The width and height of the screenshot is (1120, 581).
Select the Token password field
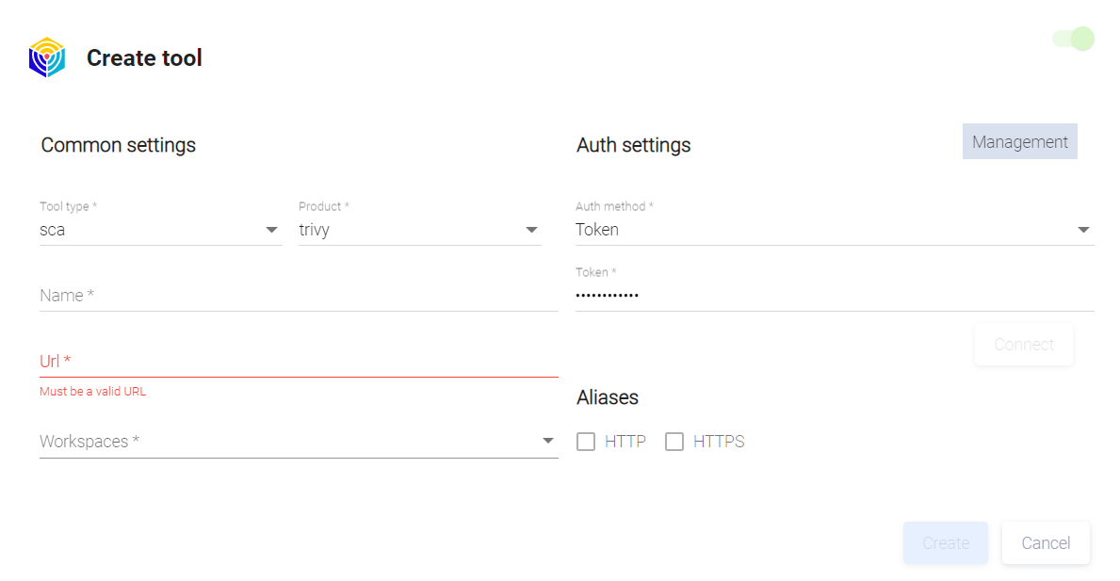[834, 296]
